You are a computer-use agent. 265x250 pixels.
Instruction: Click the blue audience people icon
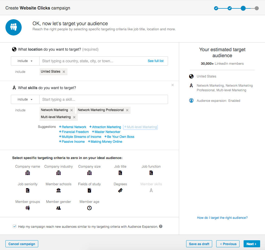pyautogui.click(x=14, y=27)
